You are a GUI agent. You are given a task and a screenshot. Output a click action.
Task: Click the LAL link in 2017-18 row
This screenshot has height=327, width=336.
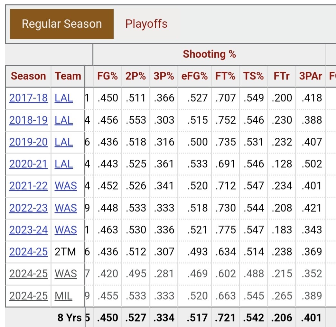coord(64,98)
